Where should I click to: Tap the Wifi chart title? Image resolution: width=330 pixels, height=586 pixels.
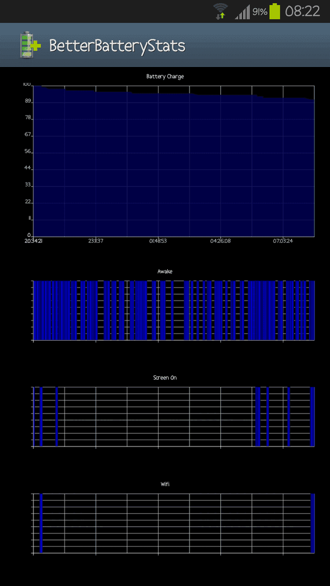click(165, 484)
